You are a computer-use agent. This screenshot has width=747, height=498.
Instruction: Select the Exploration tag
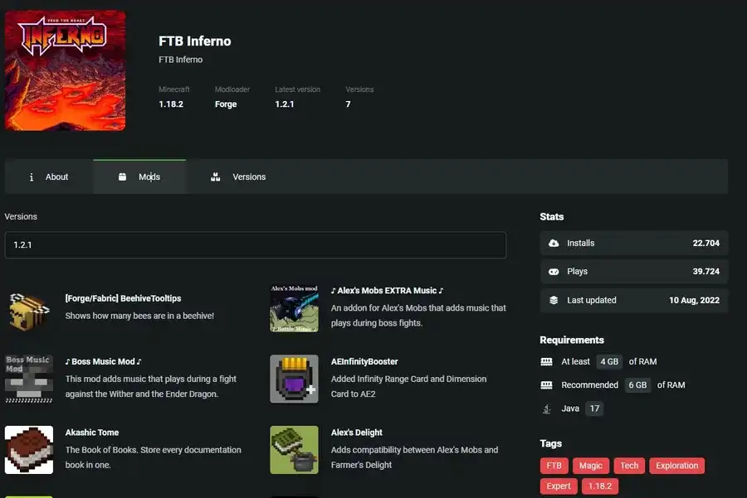tap(677, 466)
